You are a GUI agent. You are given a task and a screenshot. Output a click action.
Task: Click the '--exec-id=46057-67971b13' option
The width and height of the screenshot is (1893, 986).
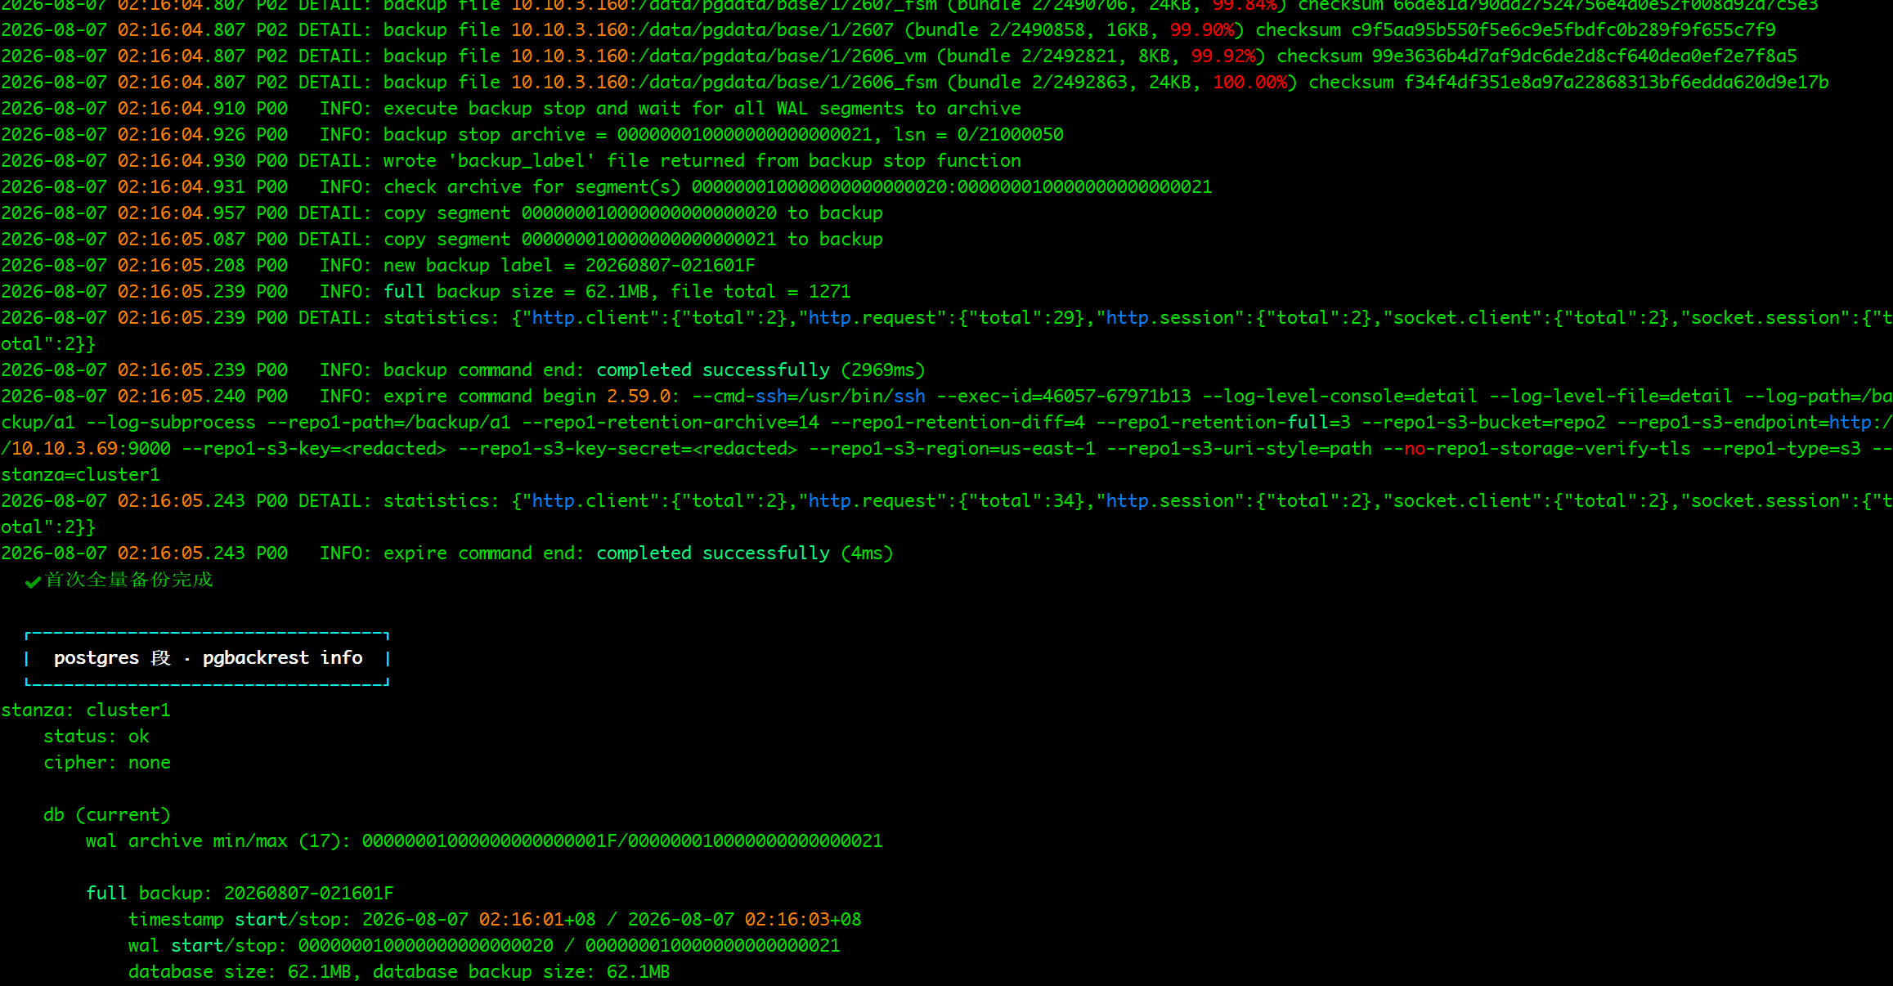[1064, 397]
